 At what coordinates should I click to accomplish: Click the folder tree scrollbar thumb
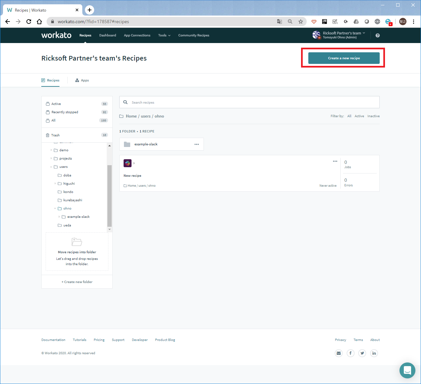pos(109,195)
